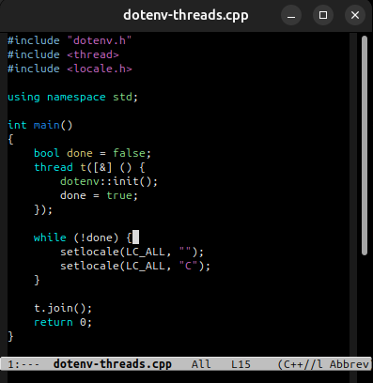Click the "});" closing the lambda
Viewport: 373px width, 383px height.
click(x=43, y=209)
